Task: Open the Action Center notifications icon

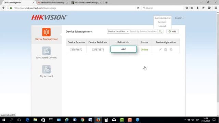Action: click(x=214, y=120)
